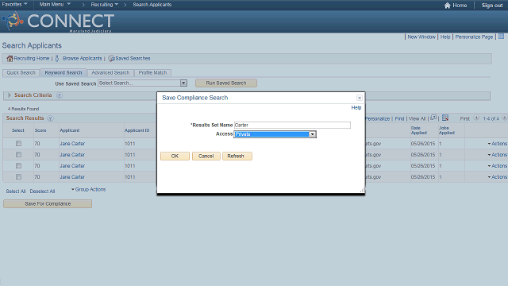Open the Personalize Page link

tap(474, 37)
